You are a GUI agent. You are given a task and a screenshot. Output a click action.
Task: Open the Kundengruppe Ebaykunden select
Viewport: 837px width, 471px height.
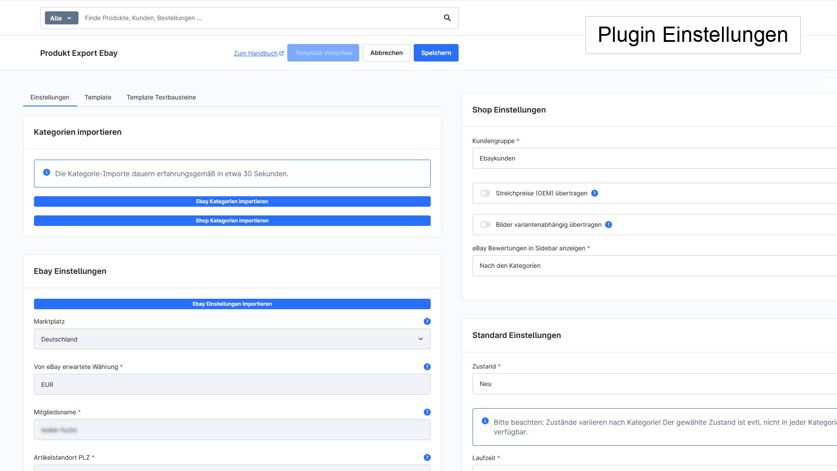[654, 158]
